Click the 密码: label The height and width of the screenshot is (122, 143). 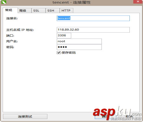point(10,47)
